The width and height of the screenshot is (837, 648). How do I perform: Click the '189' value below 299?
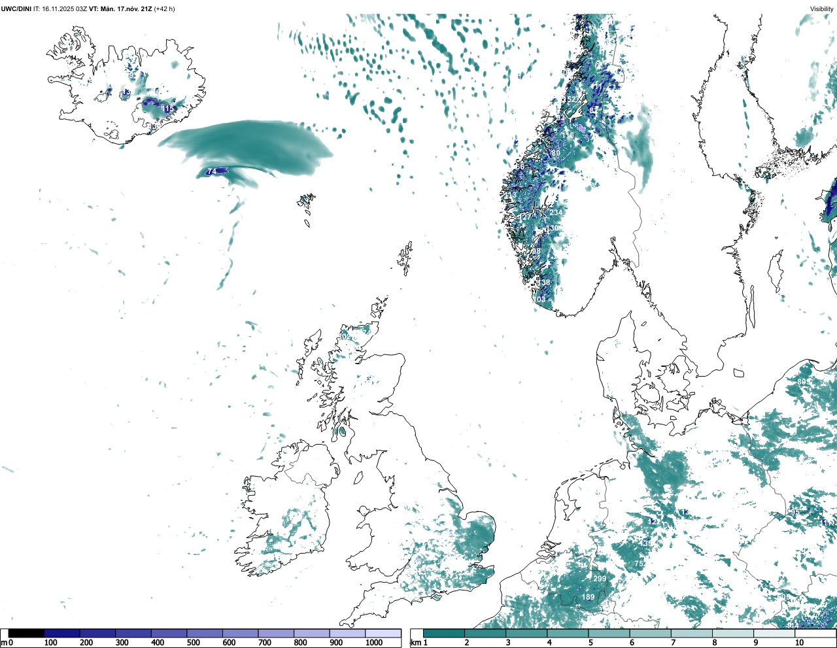click(588, 597)
